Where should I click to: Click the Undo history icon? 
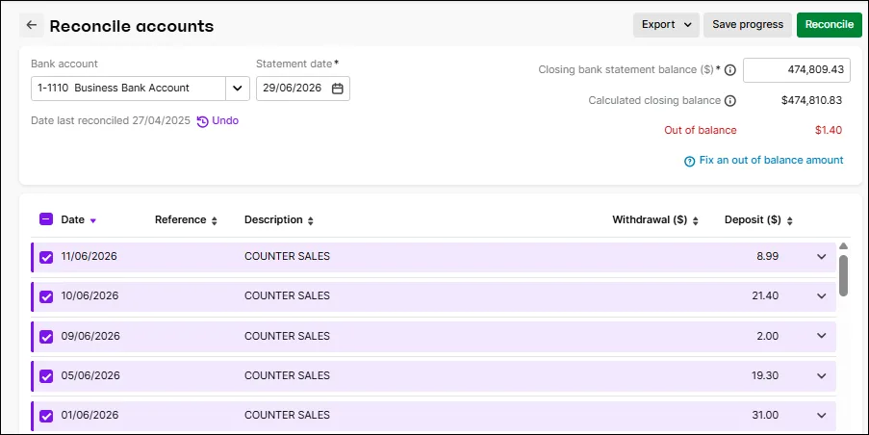(x=203, y=121)
